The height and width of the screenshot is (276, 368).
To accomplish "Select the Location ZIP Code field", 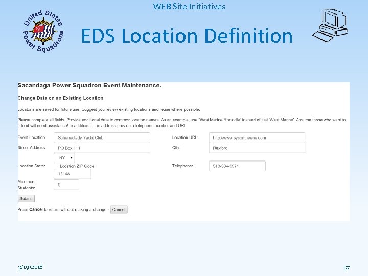I will (72, 174).
